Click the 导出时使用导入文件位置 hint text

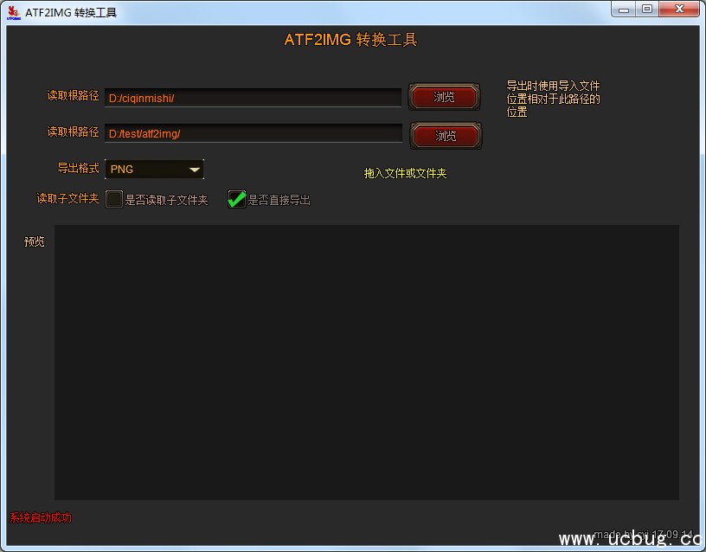click(553, 99)
